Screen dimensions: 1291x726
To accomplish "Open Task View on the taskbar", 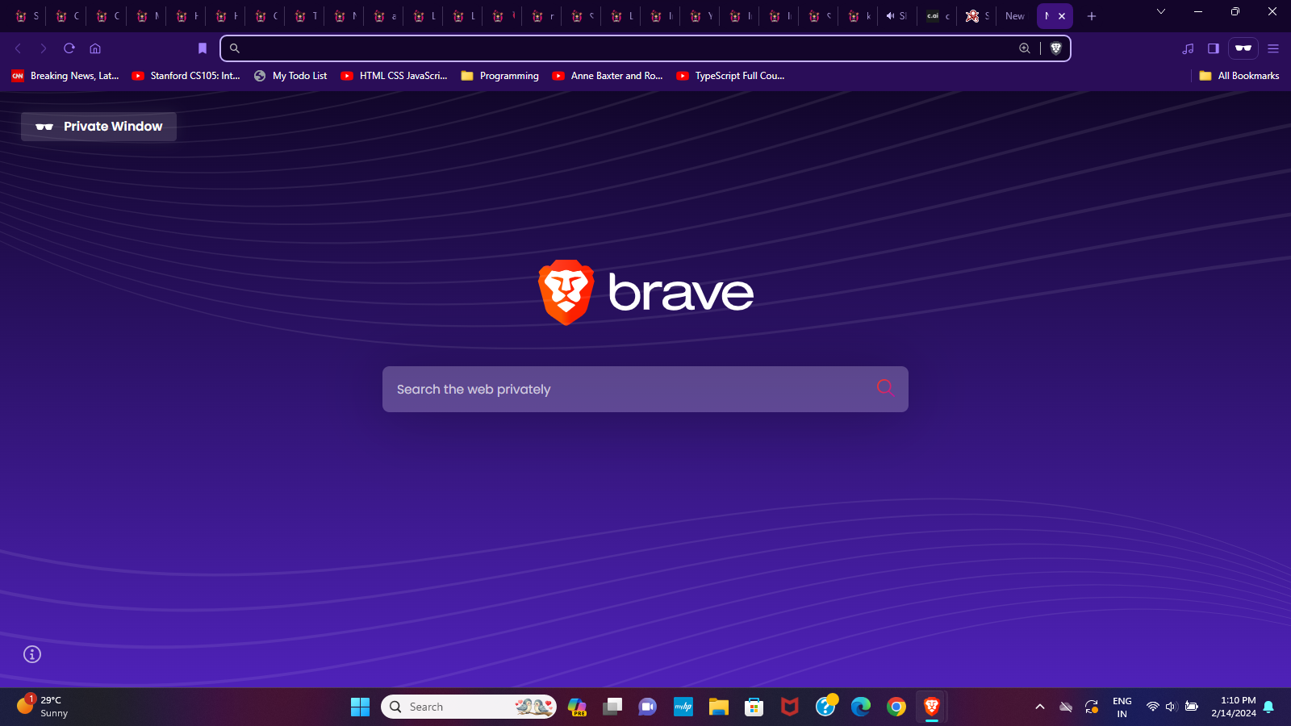I will point(612,707).
